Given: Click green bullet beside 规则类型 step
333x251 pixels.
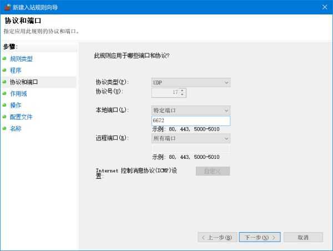Looking at the screenshot, I should tap(4, 59).
